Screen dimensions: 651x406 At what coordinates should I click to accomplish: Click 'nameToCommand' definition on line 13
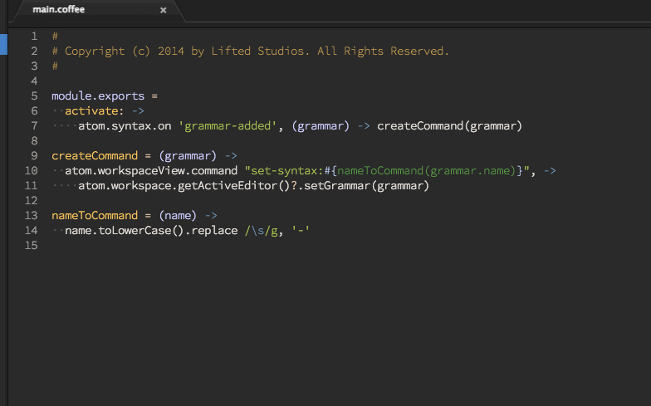click(x=95, y=216)
